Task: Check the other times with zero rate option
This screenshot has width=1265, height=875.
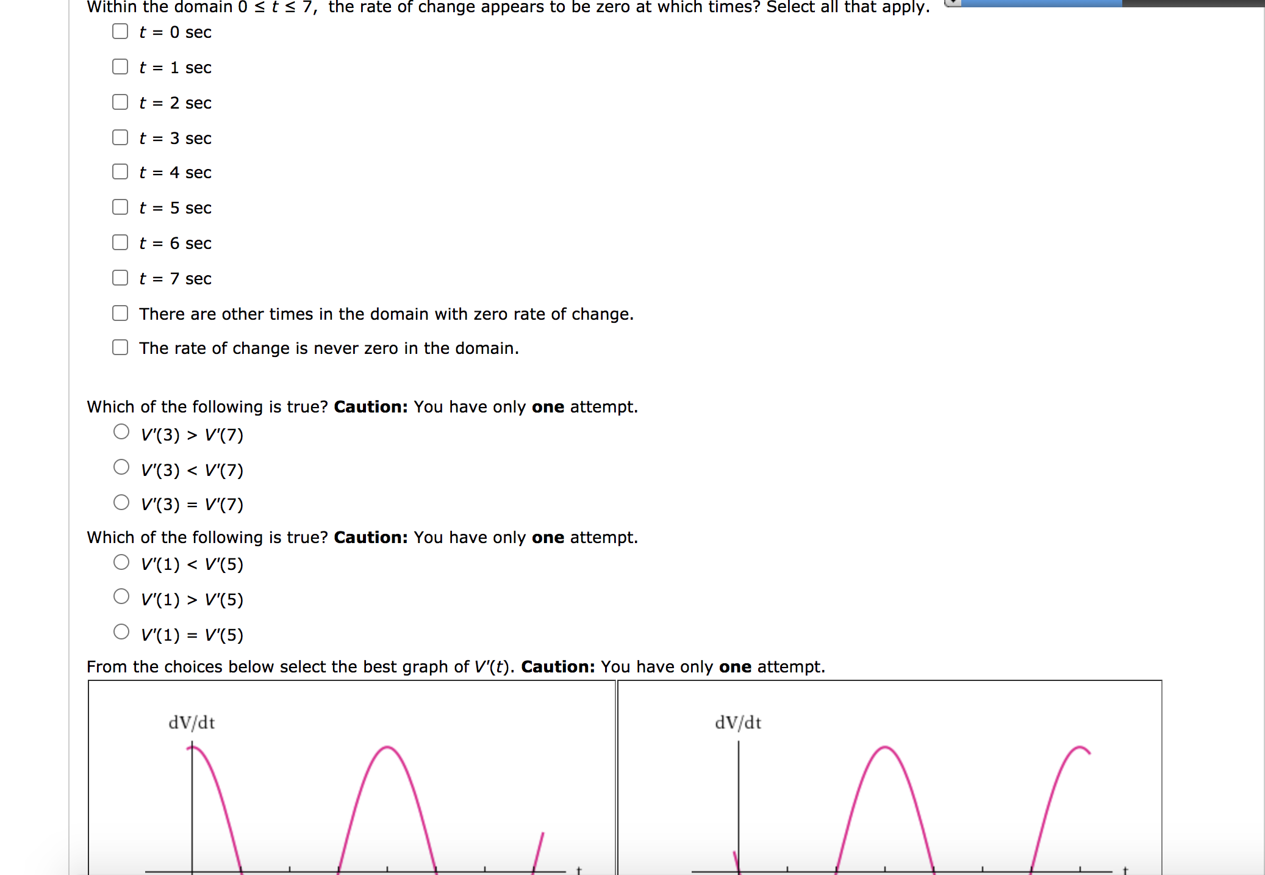Action: point(120,313)
